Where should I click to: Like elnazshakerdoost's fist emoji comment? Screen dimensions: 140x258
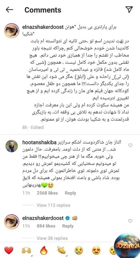(130, 221)
